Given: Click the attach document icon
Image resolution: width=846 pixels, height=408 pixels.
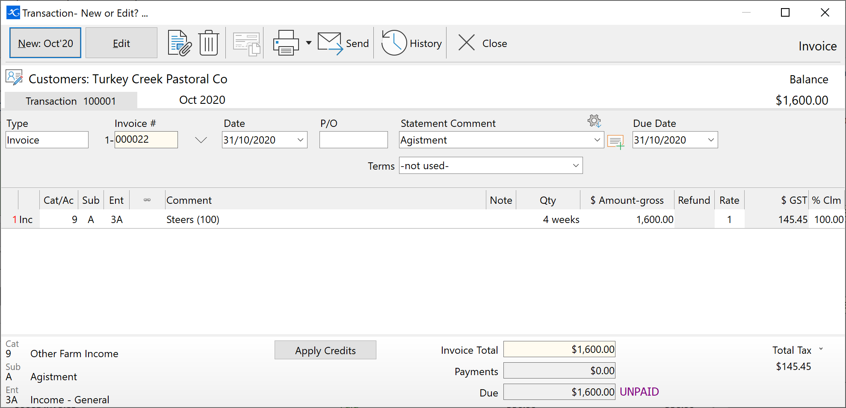Looking at the screenshot, I should (180, 43).
